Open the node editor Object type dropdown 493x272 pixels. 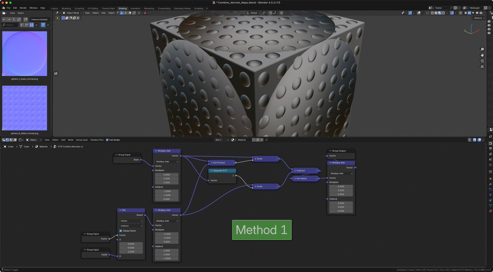click(x=34, y=140)
